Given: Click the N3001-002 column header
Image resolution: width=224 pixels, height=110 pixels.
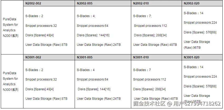Looking at the screenshot, I should (x=33, y=57).
